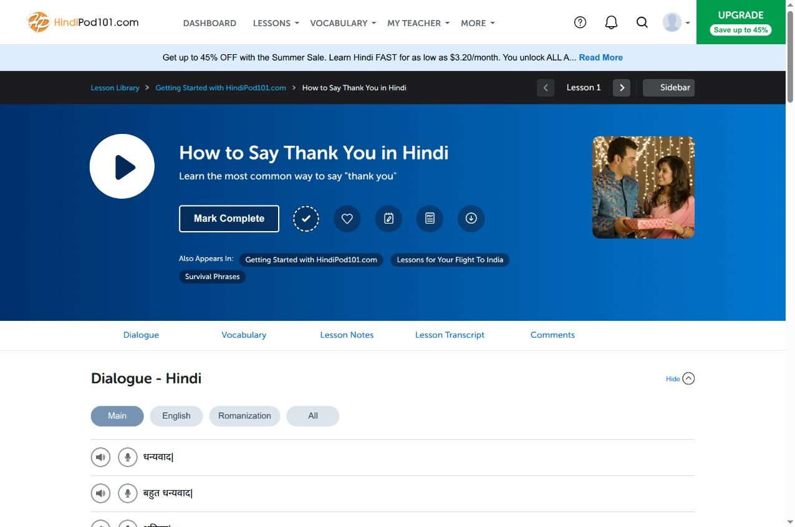Viewport: 795px width, 527px height.
Task: Open the Survival Phrases tag
Action: [213, 277]
